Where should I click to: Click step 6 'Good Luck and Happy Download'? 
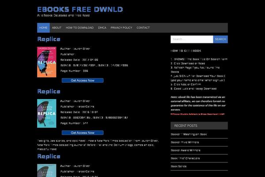pos(193,88)
